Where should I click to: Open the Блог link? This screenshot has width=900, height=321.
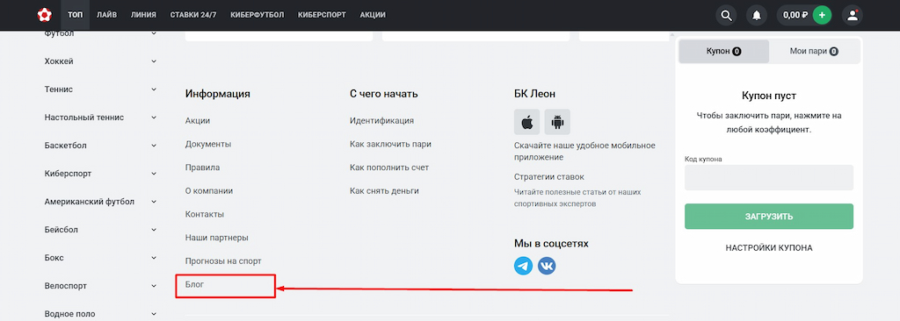(194, 284)
